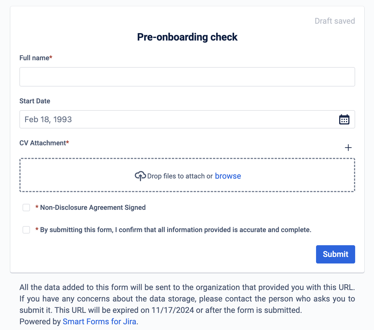
Task: Click the Start Date field label
Action: [x=35, y=101]
